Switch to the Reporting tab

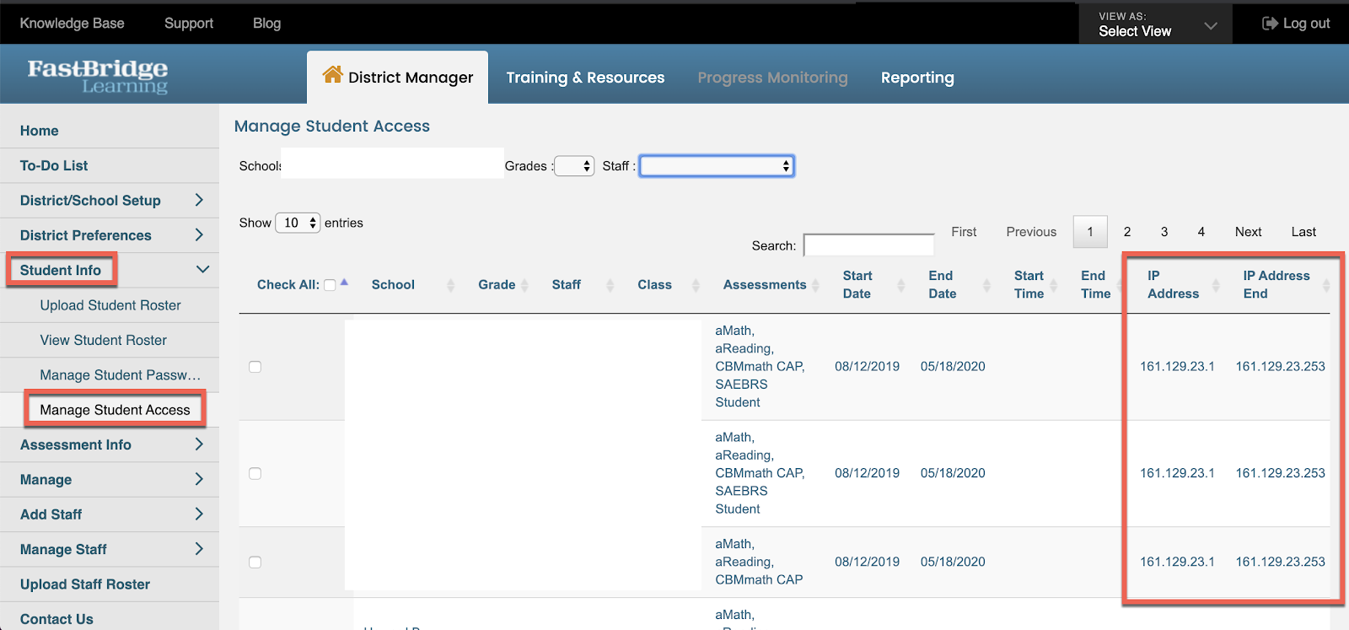tap(917, 78)
